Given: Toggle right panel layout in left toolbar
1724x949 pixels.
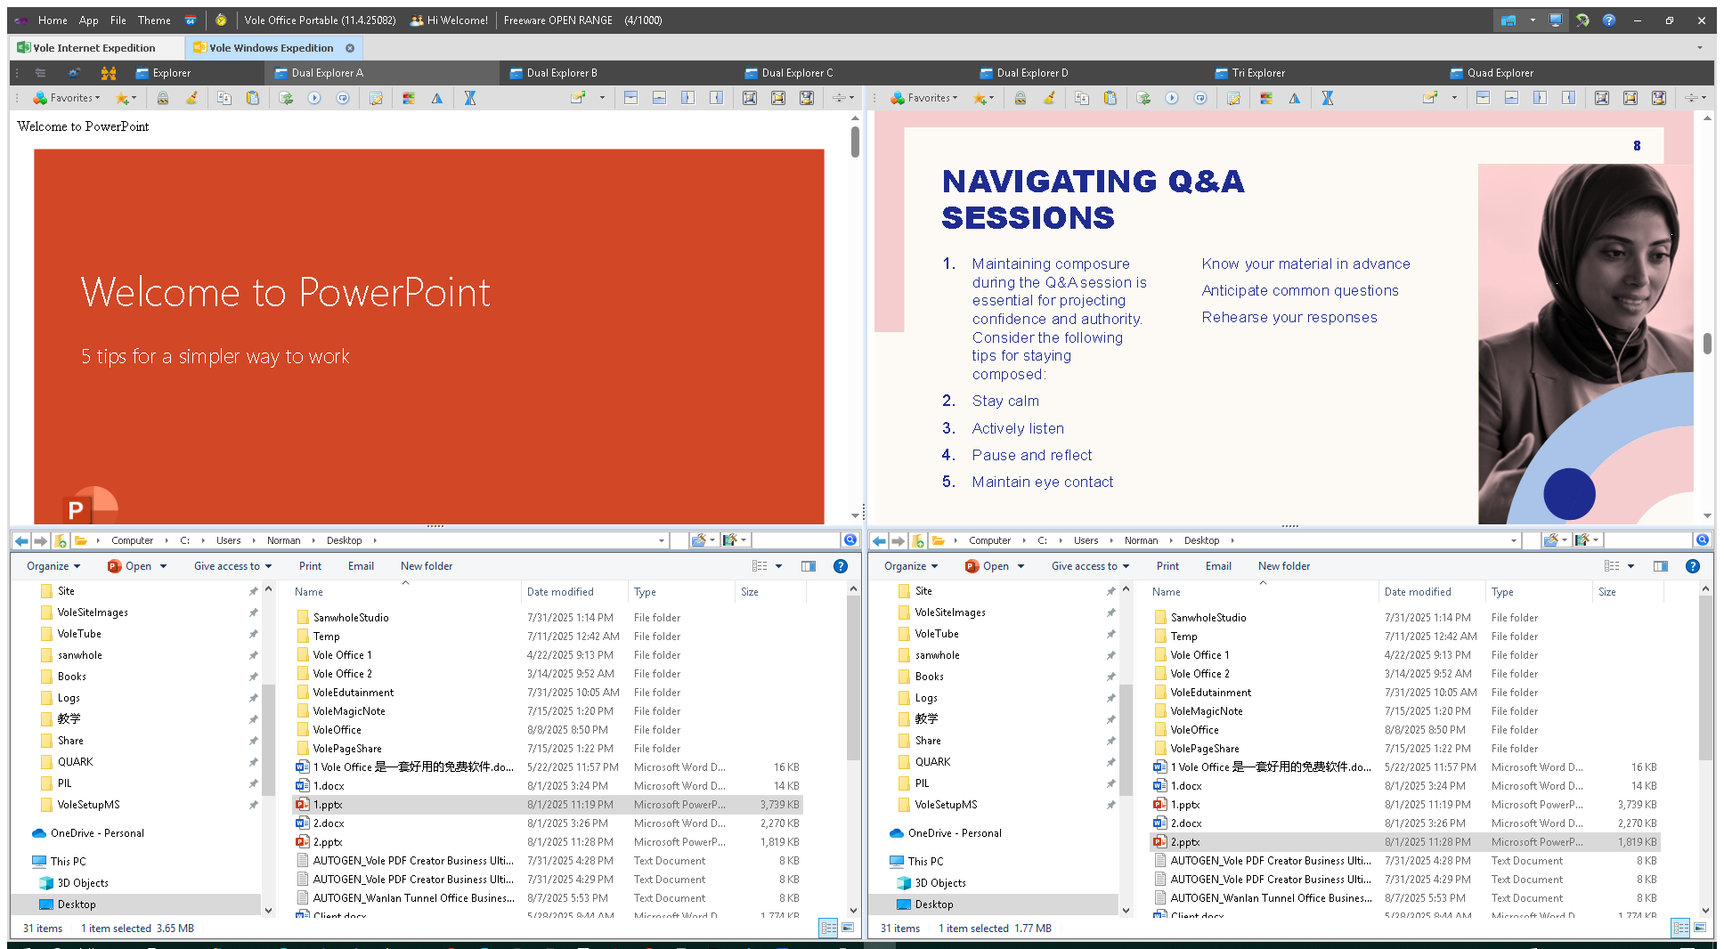Looking at the screenshot, I should click(716, 98).
